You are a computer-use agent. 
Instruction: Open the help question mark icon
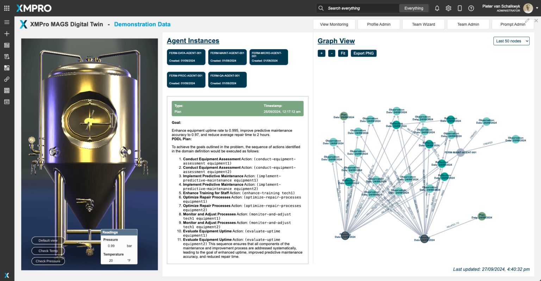471,8
